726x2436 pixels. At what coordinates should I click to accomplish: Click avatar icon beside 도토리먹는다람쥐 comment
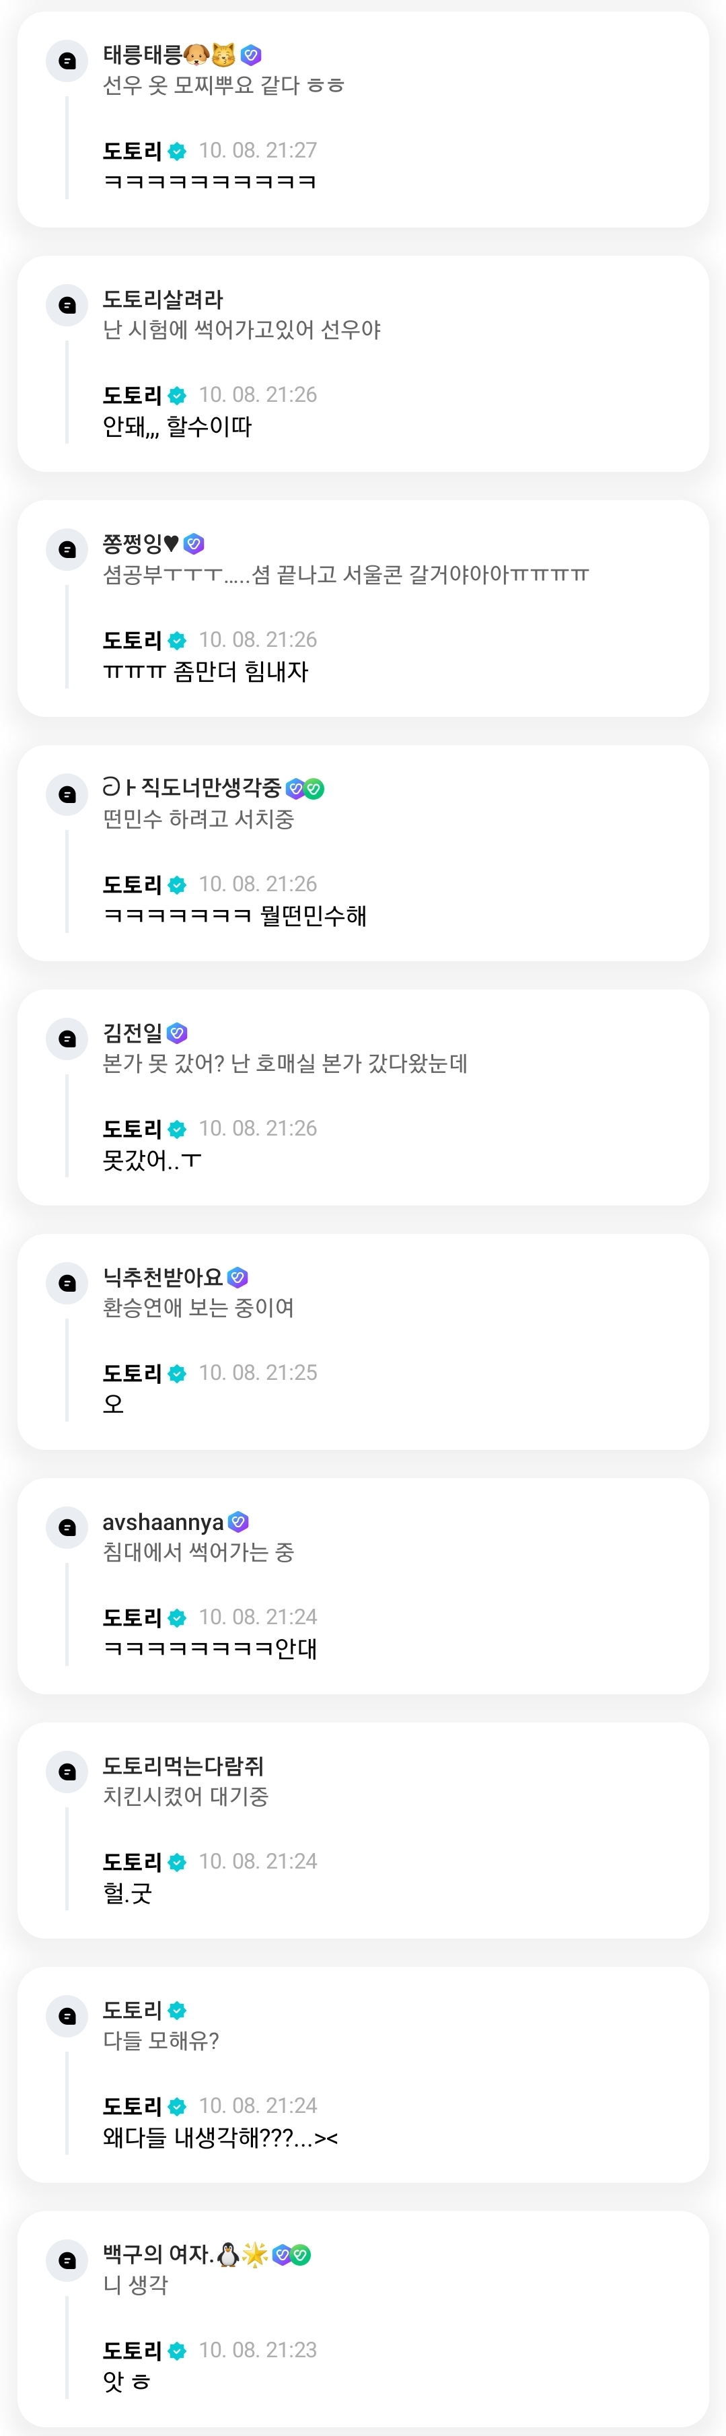click(67, 1771)
